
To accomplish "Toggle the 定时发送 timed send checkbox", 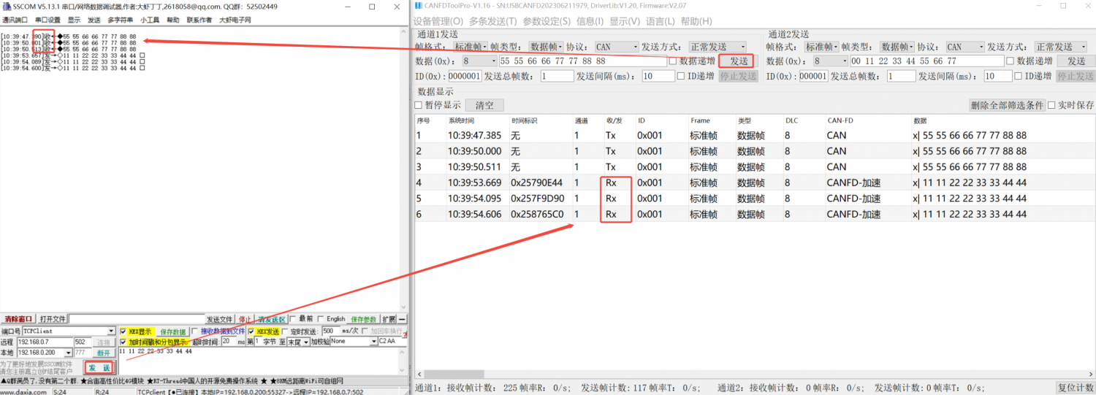I will [x=286, y=331].
